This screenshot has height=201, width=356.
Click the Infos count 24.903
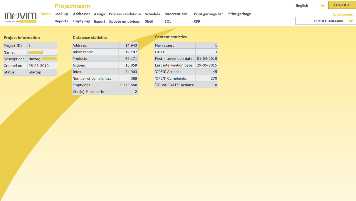(131, 72)
